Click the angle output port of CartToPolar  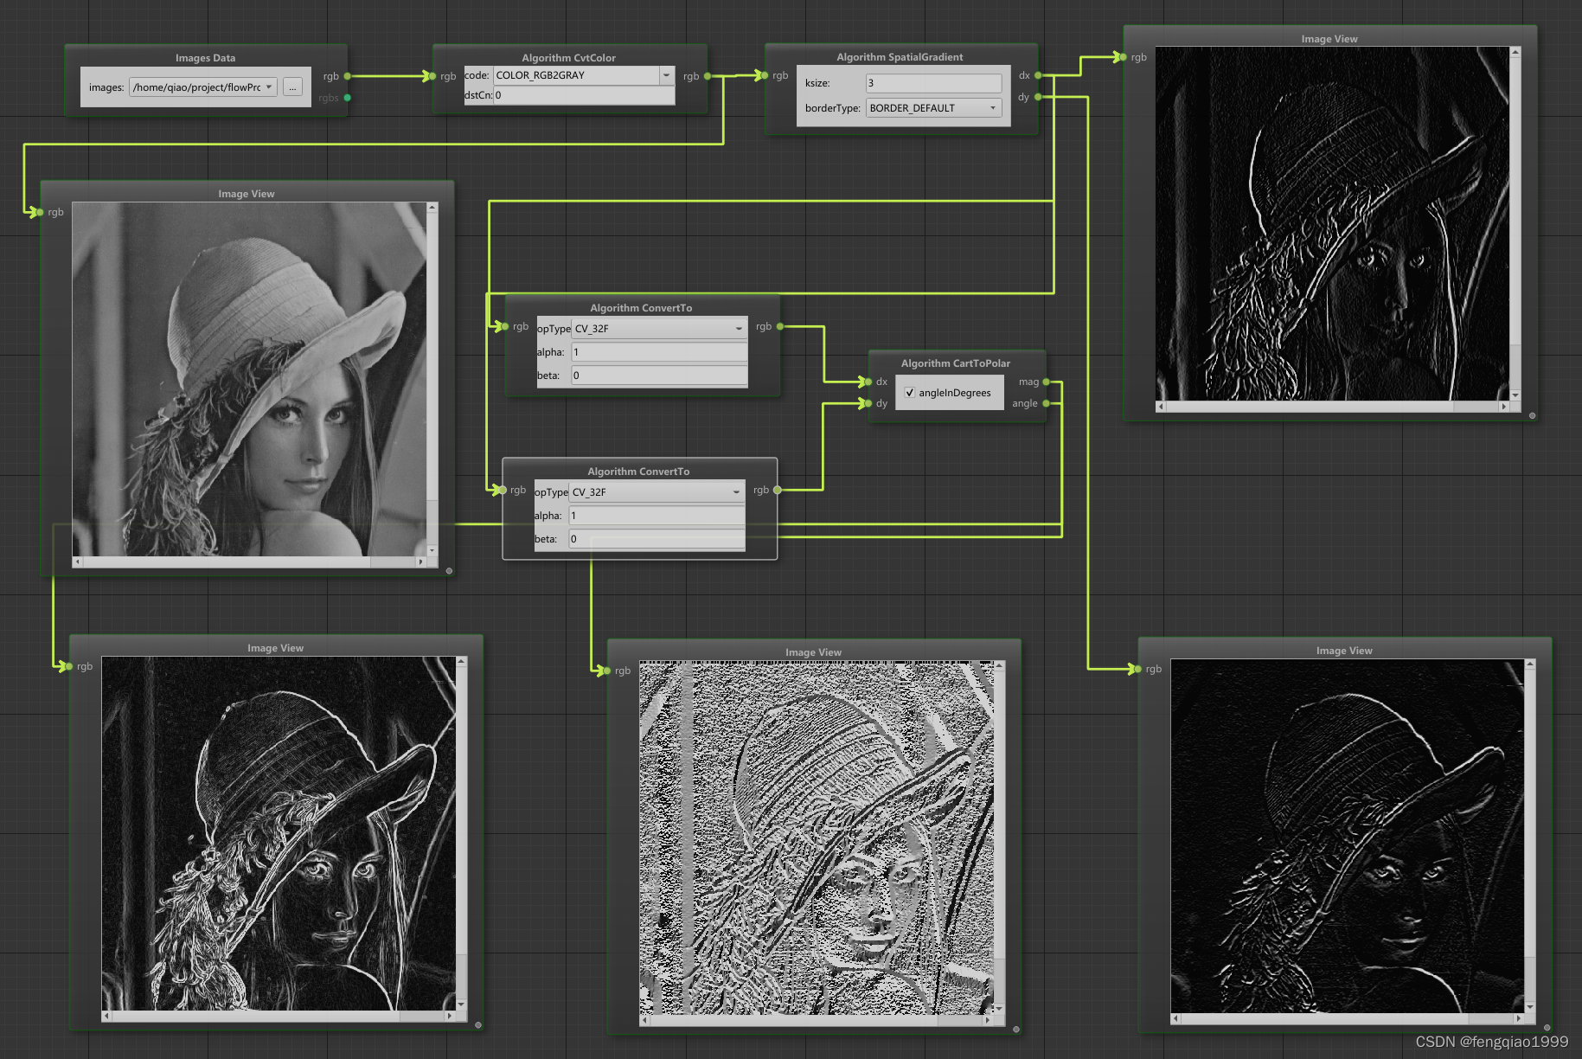[x=1047, y=403]
